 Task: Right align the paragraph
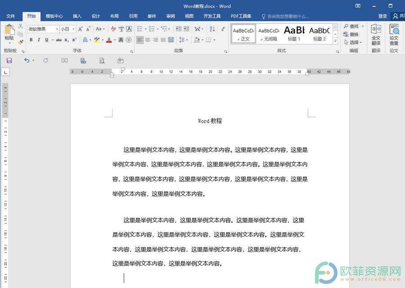pos(155,40)
